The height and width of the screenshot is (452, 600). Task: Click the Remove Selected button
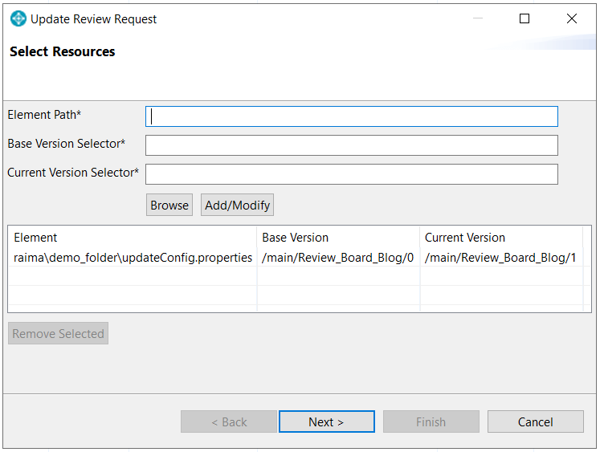tap(58, 333)
